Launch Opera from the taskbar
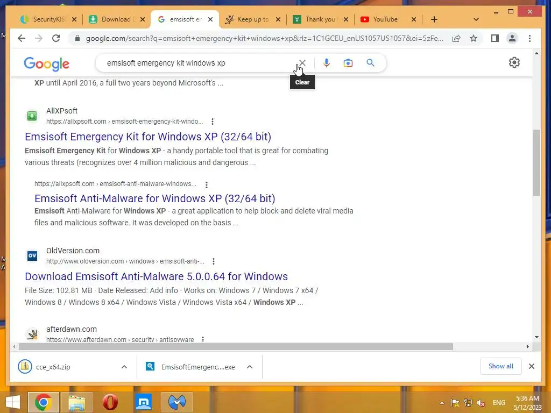Viewport: 551px width, 413px height. pos(110,402)
